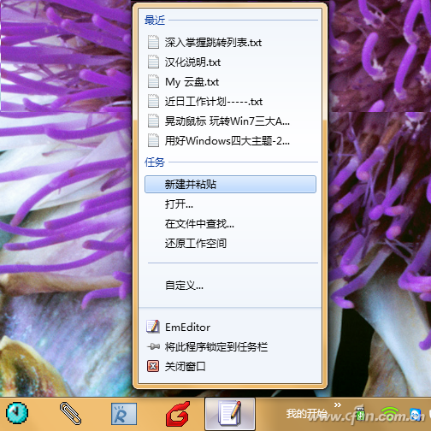
Task: Click the red 关闭窗口 icon
Action: (153, 366)
